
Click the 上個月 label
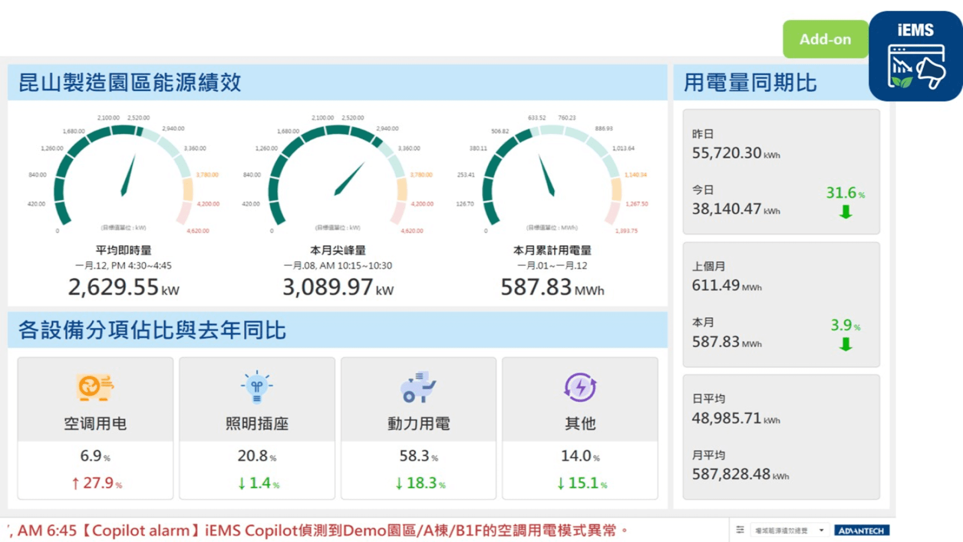click(708, 266)
